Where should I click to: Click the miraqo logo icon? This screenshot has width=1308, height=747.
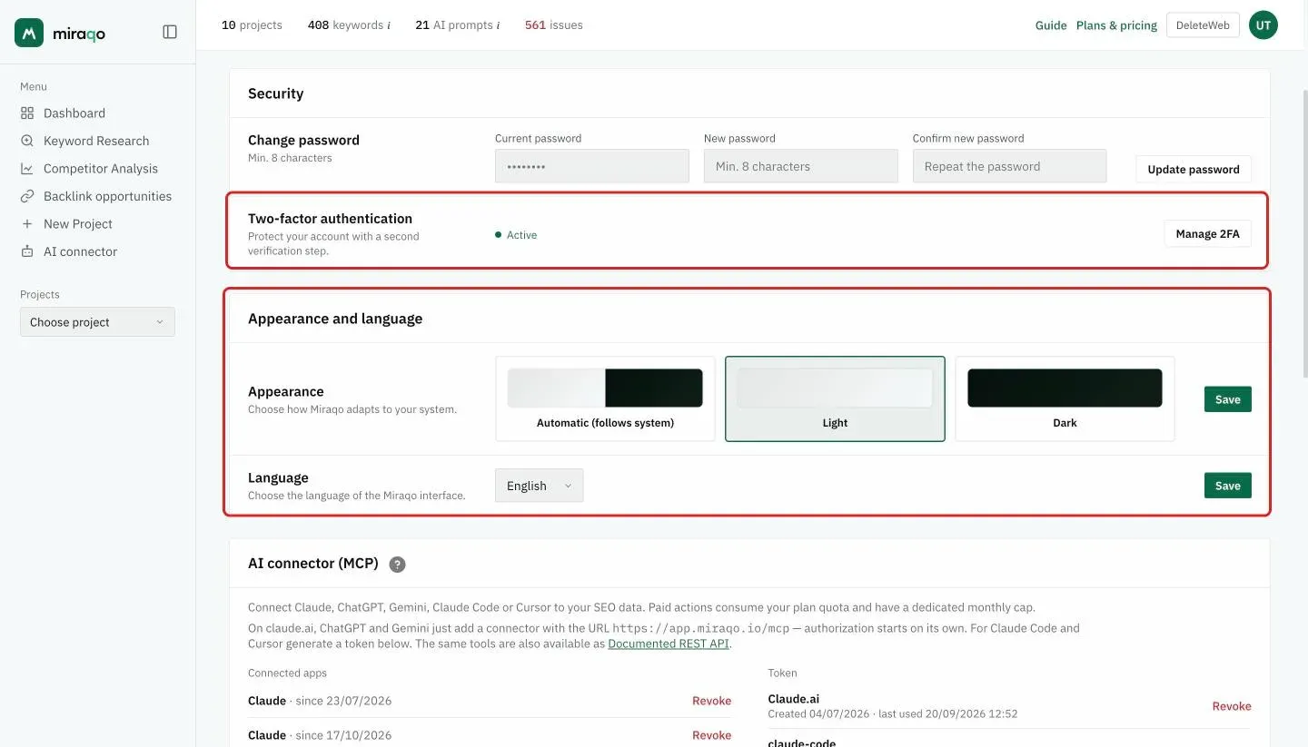(x=29, y=33)
